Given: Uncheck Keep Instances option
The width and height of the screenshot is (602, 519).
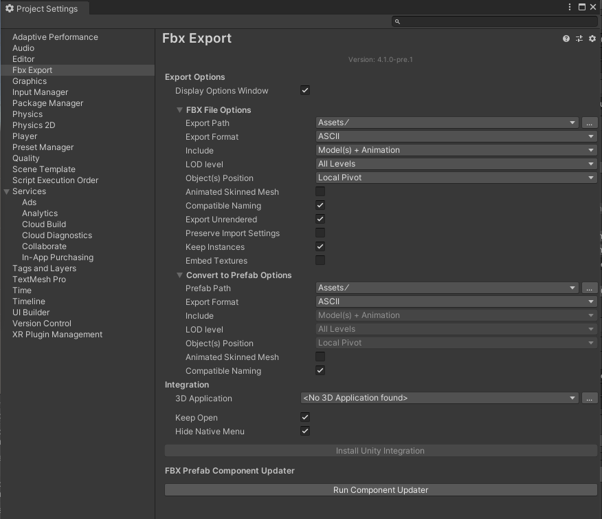Looking at the screenshot, I should tap(320, 246).
